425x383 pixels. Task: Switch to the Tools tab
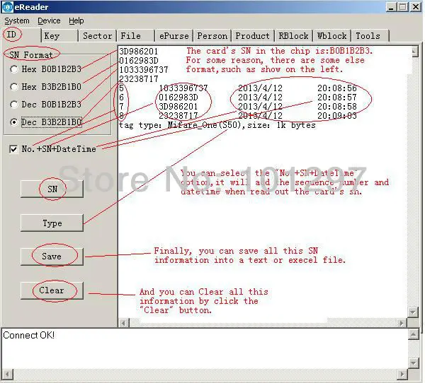(370, 36)
